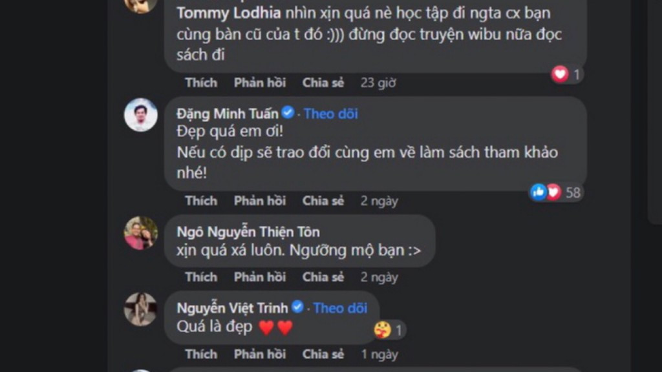This screenshot has height=372, width=662.
Task: Click the verified badge next to Đặng Minh Tuấn
Action: pyautogui.click(x=287, y=112)
